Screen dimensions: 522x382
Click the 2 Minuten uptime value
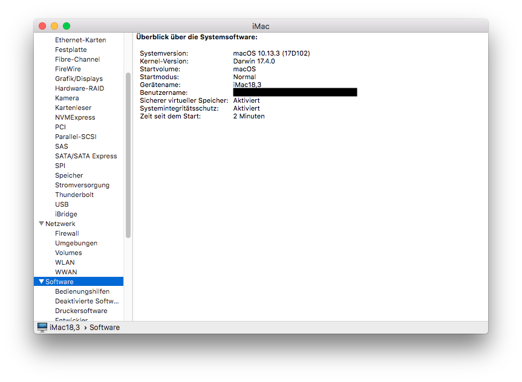click(x=249, y=116)
